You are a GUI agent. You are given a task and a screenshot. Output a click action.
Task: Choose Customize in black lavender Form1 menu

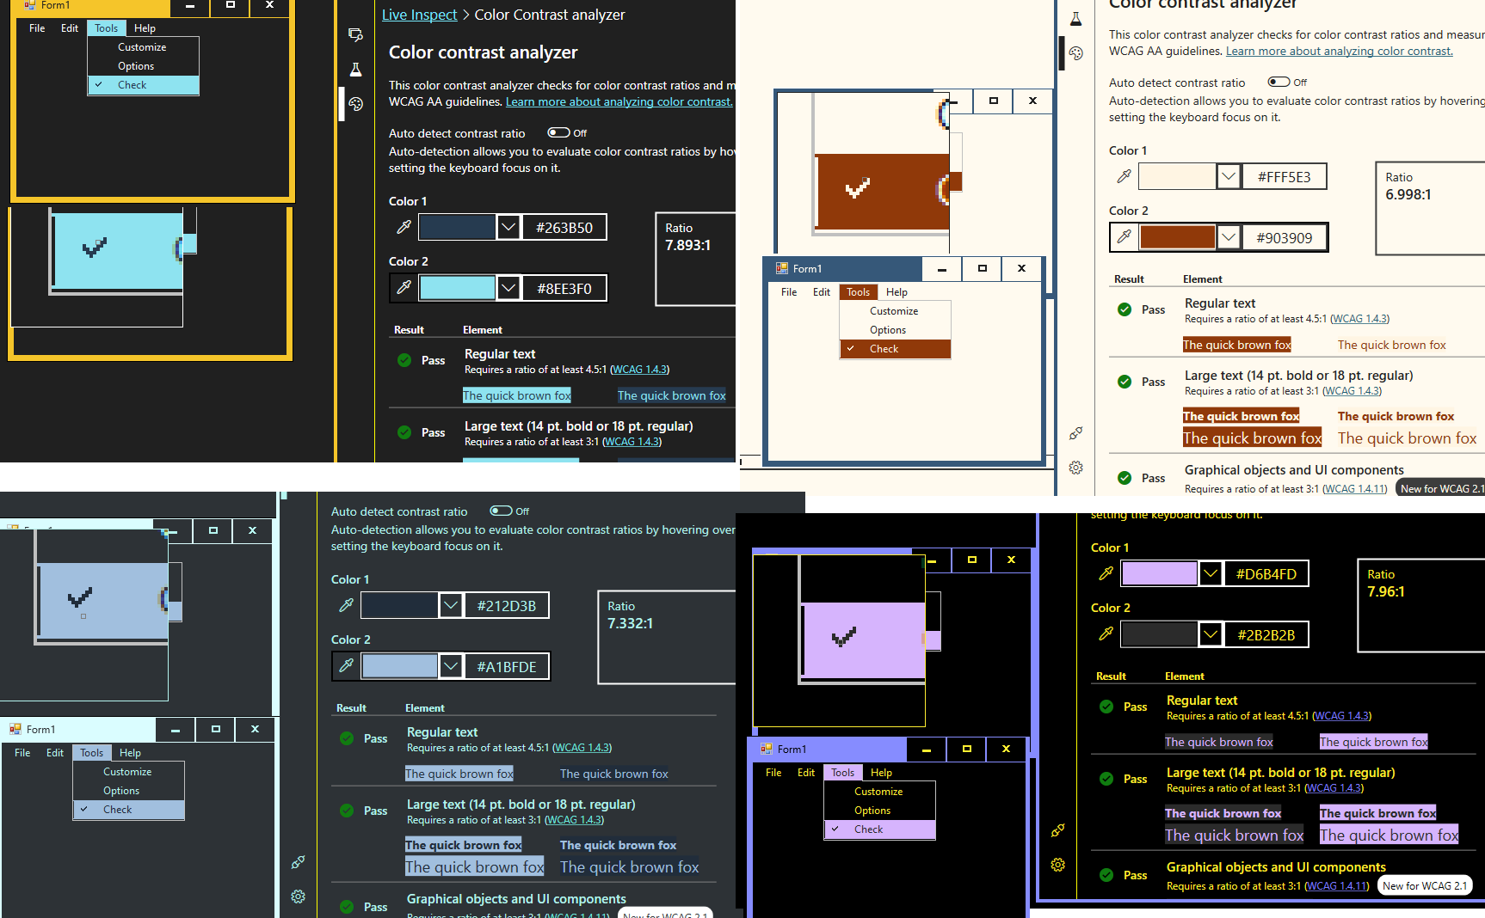pyautogui.click(x=878, y=792)
